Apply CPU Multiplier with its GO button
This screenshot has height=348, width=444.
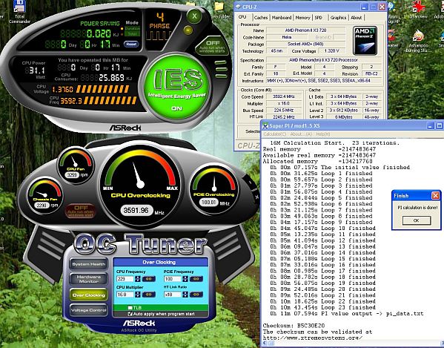(x=148, y=295)
